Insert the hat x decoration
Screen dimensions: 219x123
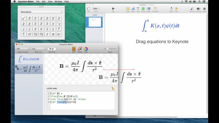(35, 18)
